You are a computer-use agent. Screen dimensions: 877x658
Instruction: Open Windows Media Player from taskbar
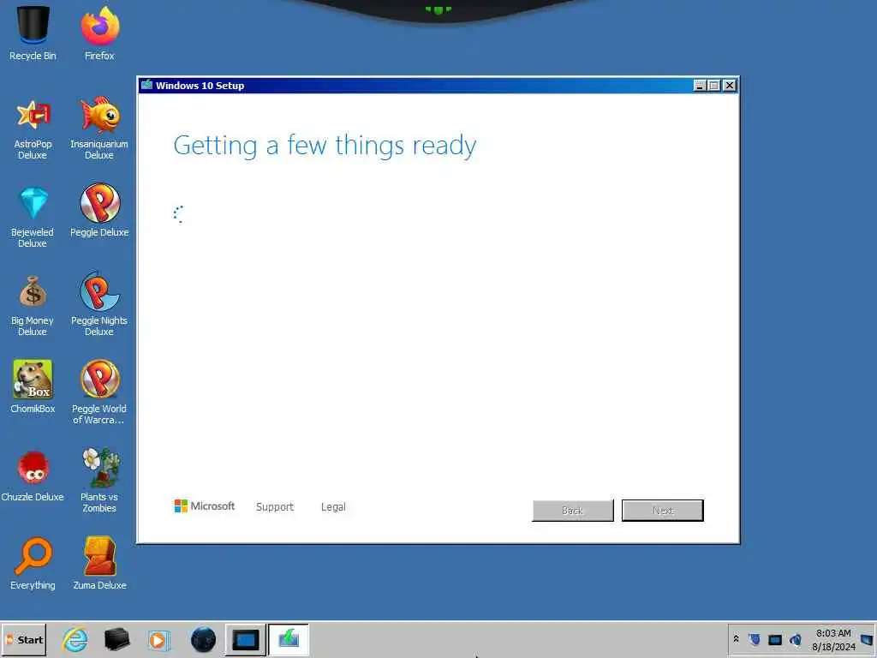158,640
